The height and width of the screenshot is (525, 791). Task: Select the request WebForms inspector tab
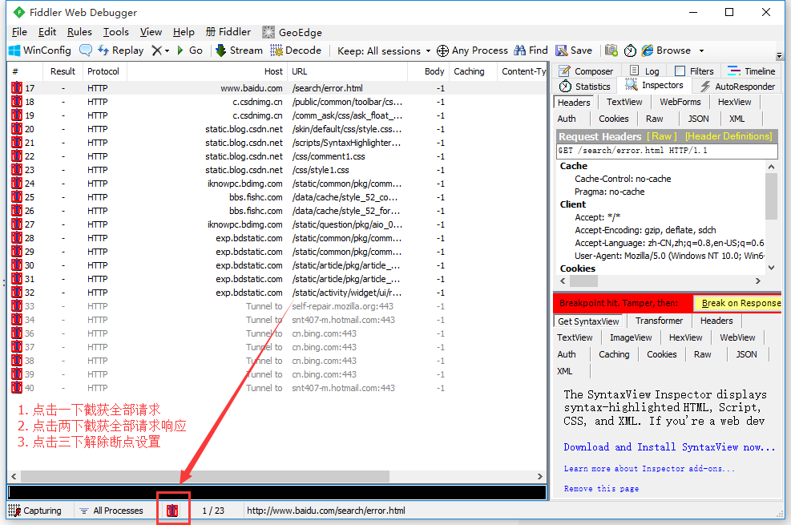(x=680, y=102)
